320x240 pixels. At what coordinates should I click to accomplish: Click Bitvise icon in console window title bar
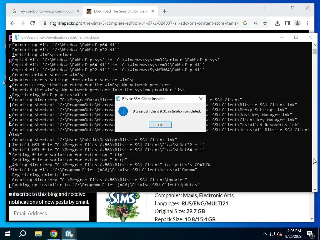click(x=17, y=37)
